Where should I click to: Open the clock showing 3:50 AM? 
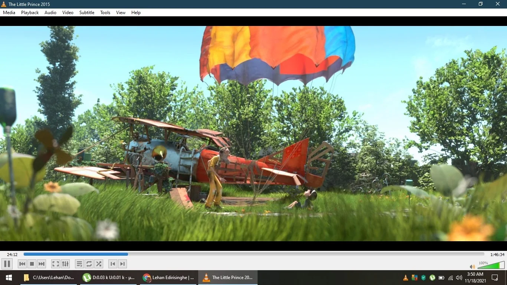coord(475,278)
